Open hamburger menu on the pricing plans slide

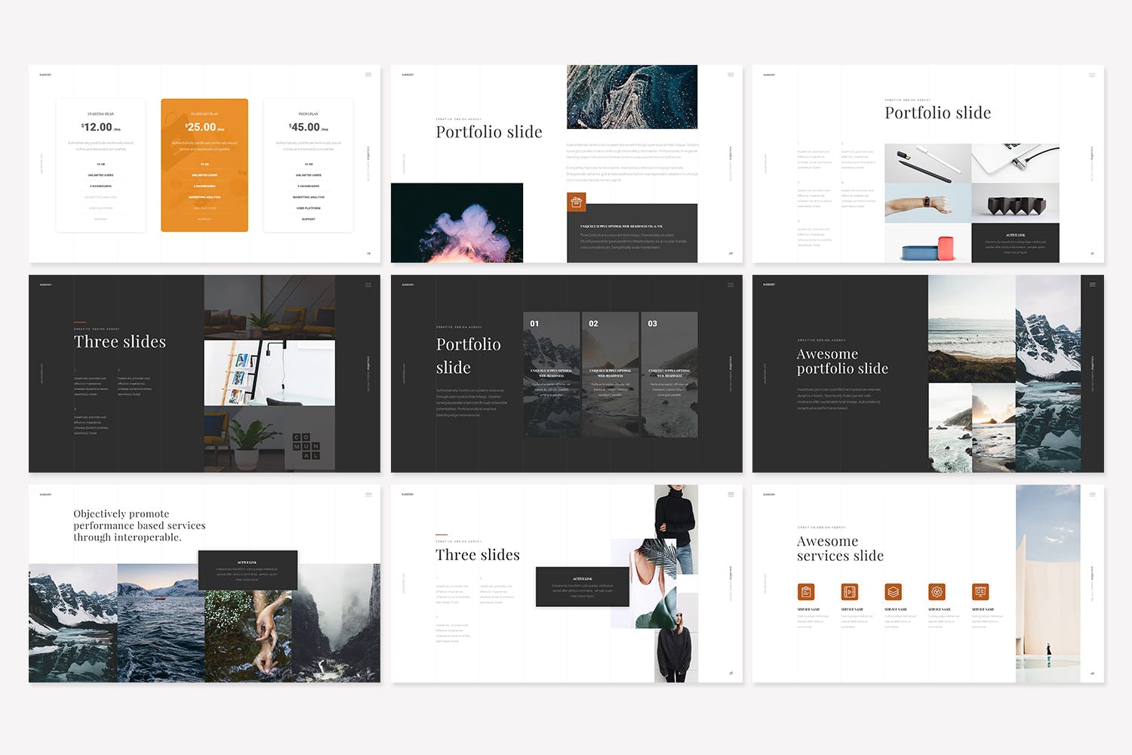click(368, 75)
